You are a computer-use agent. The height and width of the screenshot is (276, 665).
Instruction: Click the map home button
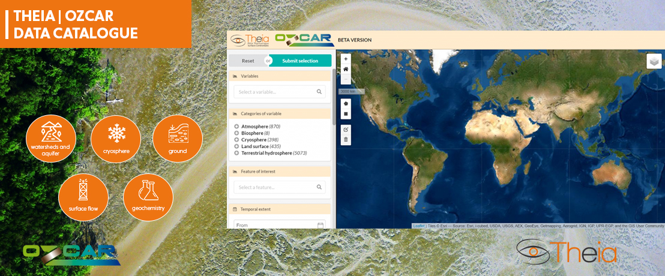(346, 69)
